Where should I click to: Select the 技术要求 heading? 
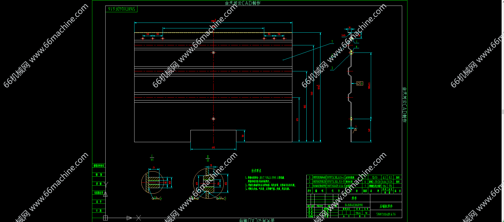[x=257, y=171]
